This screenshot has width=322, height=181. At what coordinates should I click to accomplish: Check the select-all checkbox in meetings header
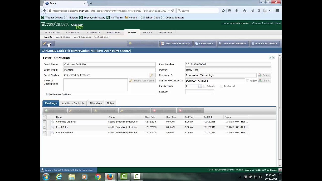tap(45, 117)
